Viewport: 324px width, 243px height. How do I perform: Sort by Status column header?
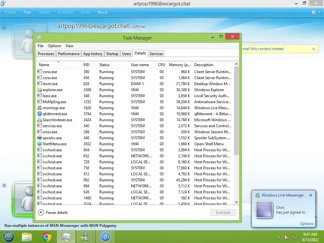113,65
